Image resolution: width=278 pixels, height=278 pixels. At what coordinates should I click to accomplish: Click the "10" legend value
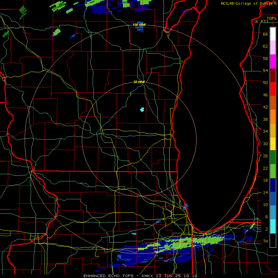coord(265,204)
